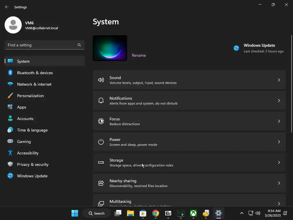Open Windows Update status link at top right

pos(259,48)
